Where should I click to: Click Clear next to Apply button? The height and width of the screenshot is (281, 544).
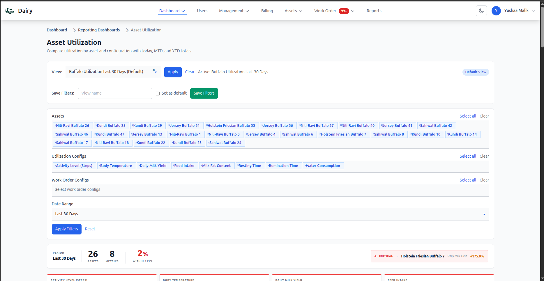click(190, 72)
